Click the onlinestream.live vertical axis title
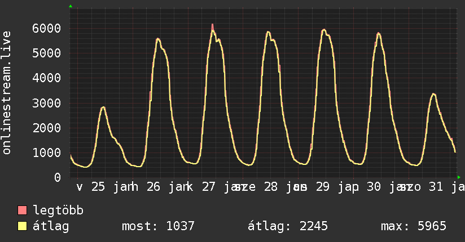 click(7, 93)
